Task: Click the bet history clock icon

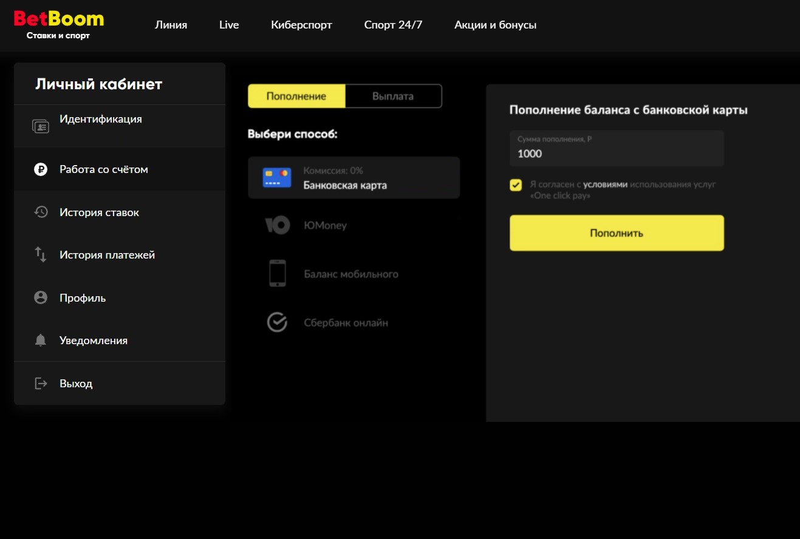Action: [x=41, y=212]
